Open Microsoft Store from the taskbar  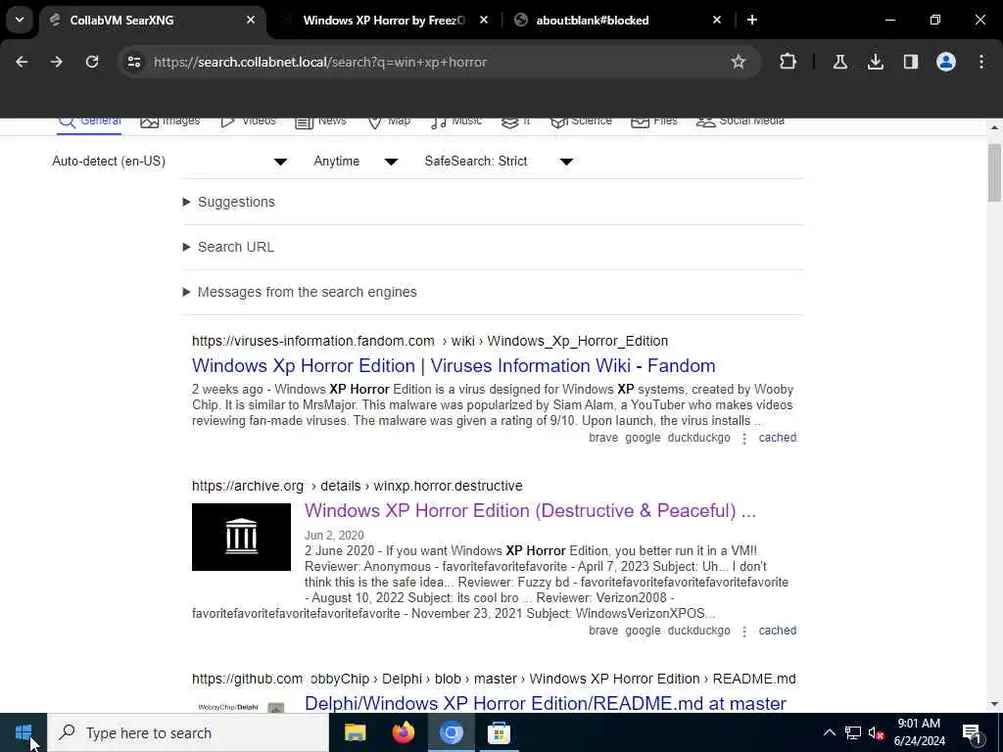coord(499,732)
